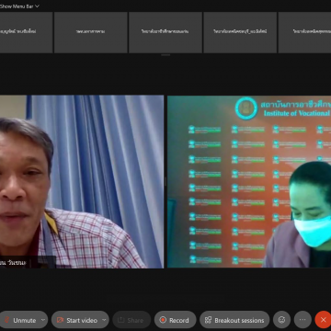331x331 pixels.
Task: Open the three-dot more options button
Action: 302,320
